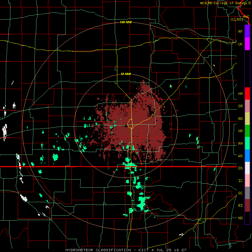Select the olive-yellow BD legend swatch
Viewport: 252px width, 252px height.
[247, 119]
